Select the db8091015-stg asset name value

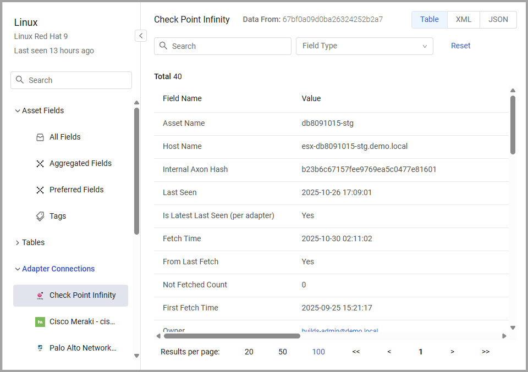pos(327,123)
